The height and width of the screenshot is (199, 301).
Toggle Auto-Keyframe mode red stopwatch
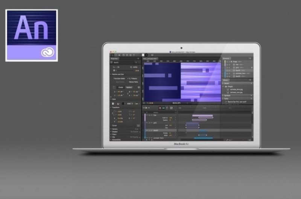coord(160,108)
